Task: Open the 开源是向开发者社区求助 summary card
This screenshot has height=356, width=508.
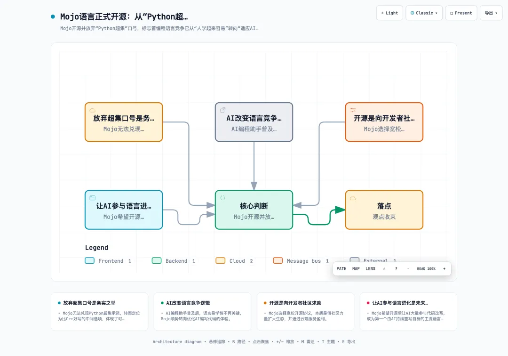Action: pyautogui.click(x=306, y=312)
